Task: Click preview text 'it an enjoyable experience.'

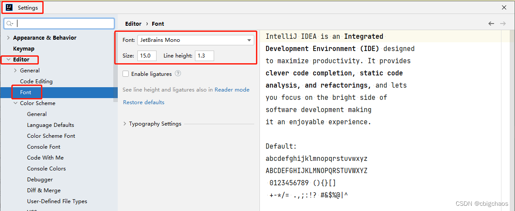Action: tap(318, 122)
